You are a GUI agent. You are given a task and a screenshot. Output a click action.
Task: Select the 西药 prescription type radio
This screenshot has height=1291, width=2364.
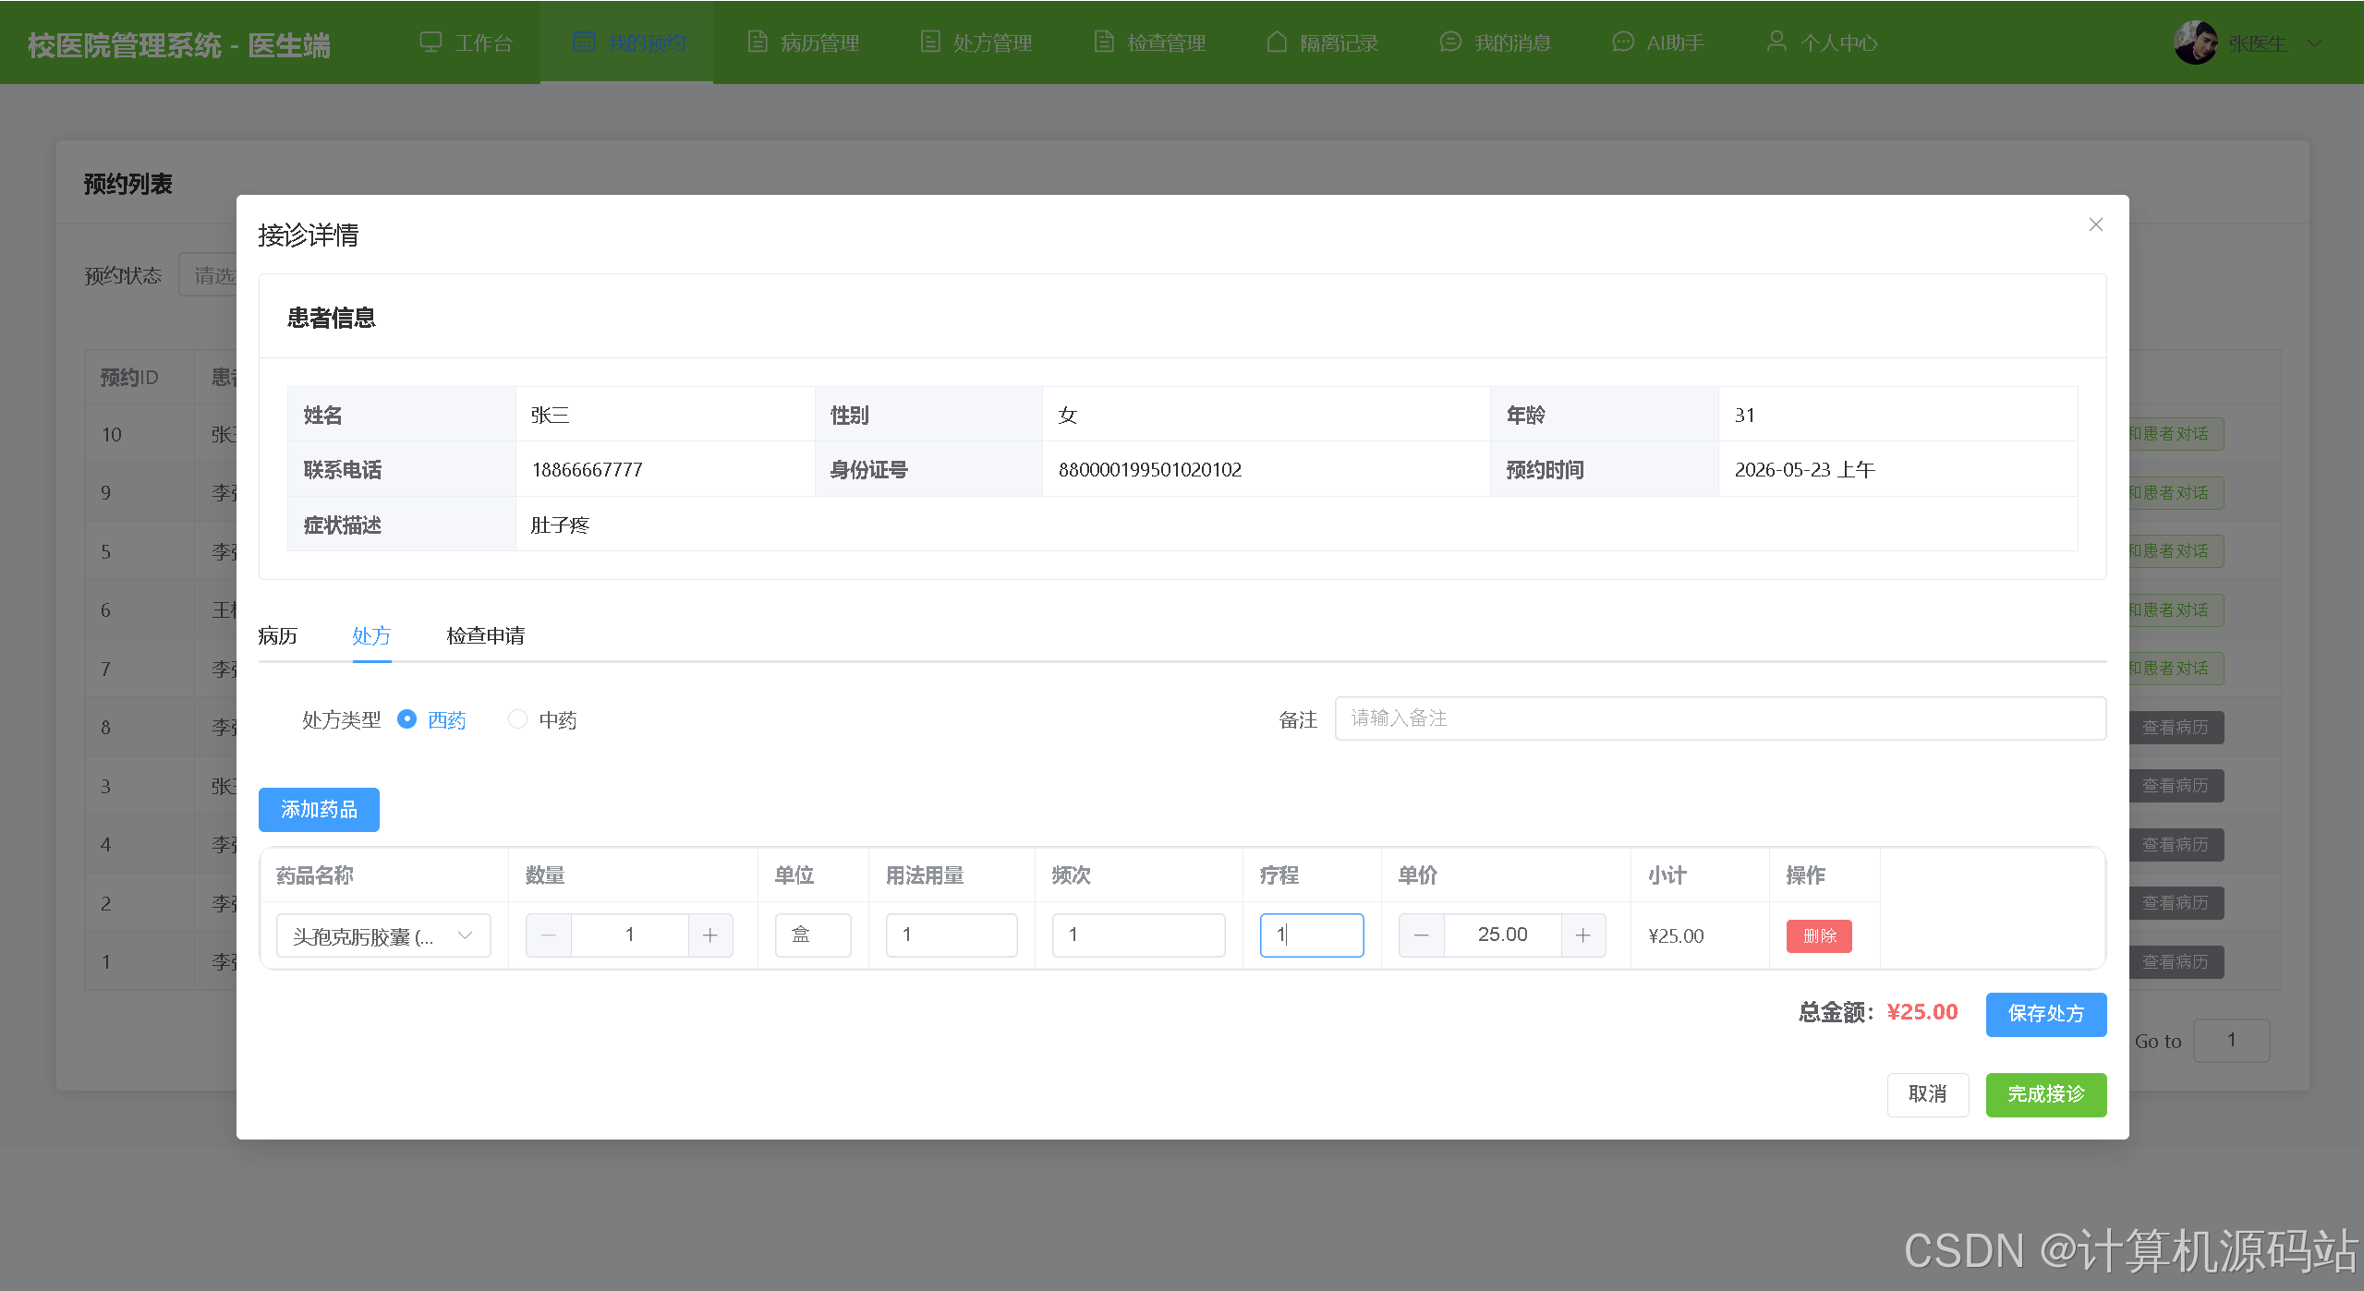(x=406, y=719)
